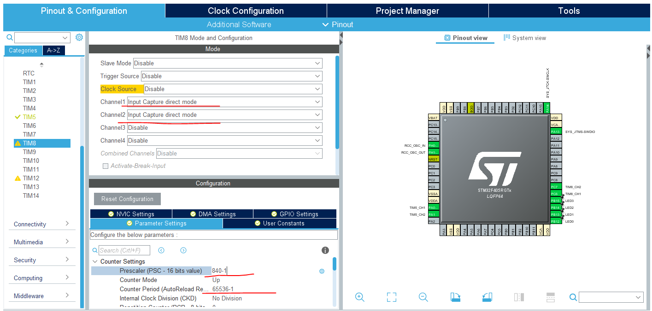Open the Clock Source dropdown
This screenshot has width=652, height=311.
click(233, 89)
